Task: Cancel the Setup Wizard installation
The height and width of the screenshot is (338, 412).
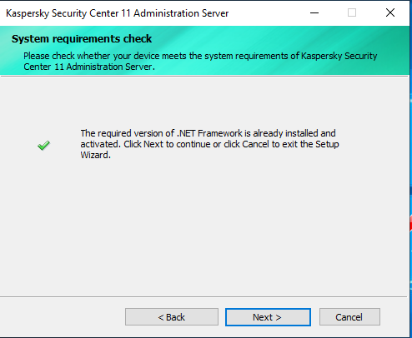Action: pyautogui.click(x=349, y=317)
